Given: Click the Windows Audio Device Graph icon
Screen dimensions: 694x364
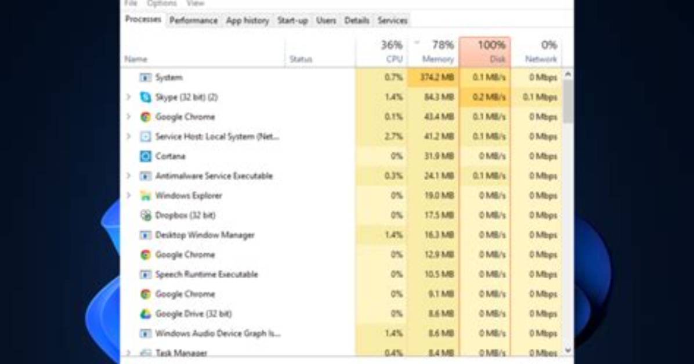Looking at the screenshot, I should pos(145,333).
